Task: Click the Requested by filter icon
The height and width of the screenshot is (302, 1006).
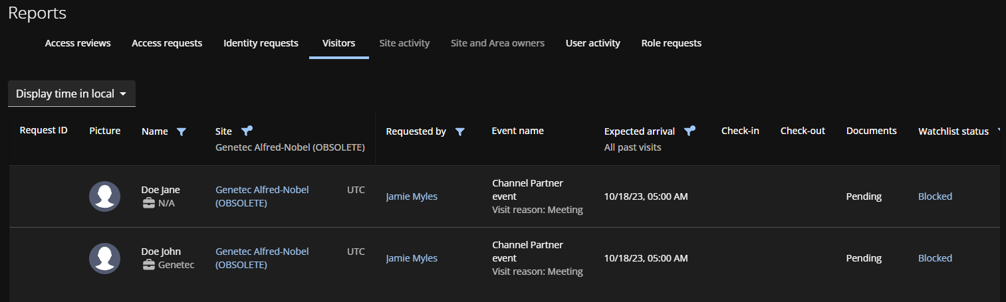Action: tap(459, 132)
